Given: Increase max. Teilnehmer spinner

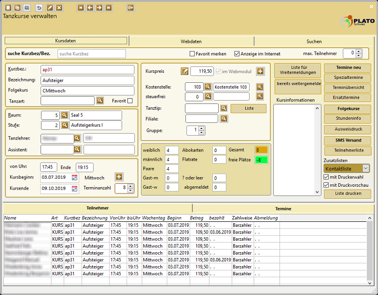Looking at the screenshot, I should (359, 51).
